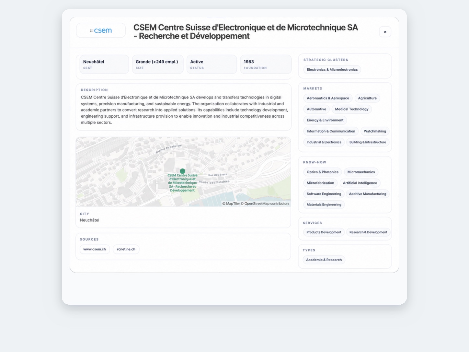Click the description paragraph text
The image size is (469, 352).
tap(184, 110)
